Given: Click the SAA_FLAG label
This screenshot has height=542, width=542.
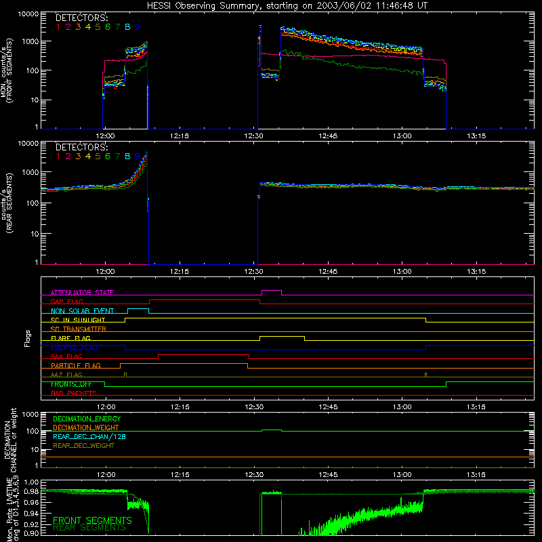Looking at the screenshot, I should [x=66, y=356].
